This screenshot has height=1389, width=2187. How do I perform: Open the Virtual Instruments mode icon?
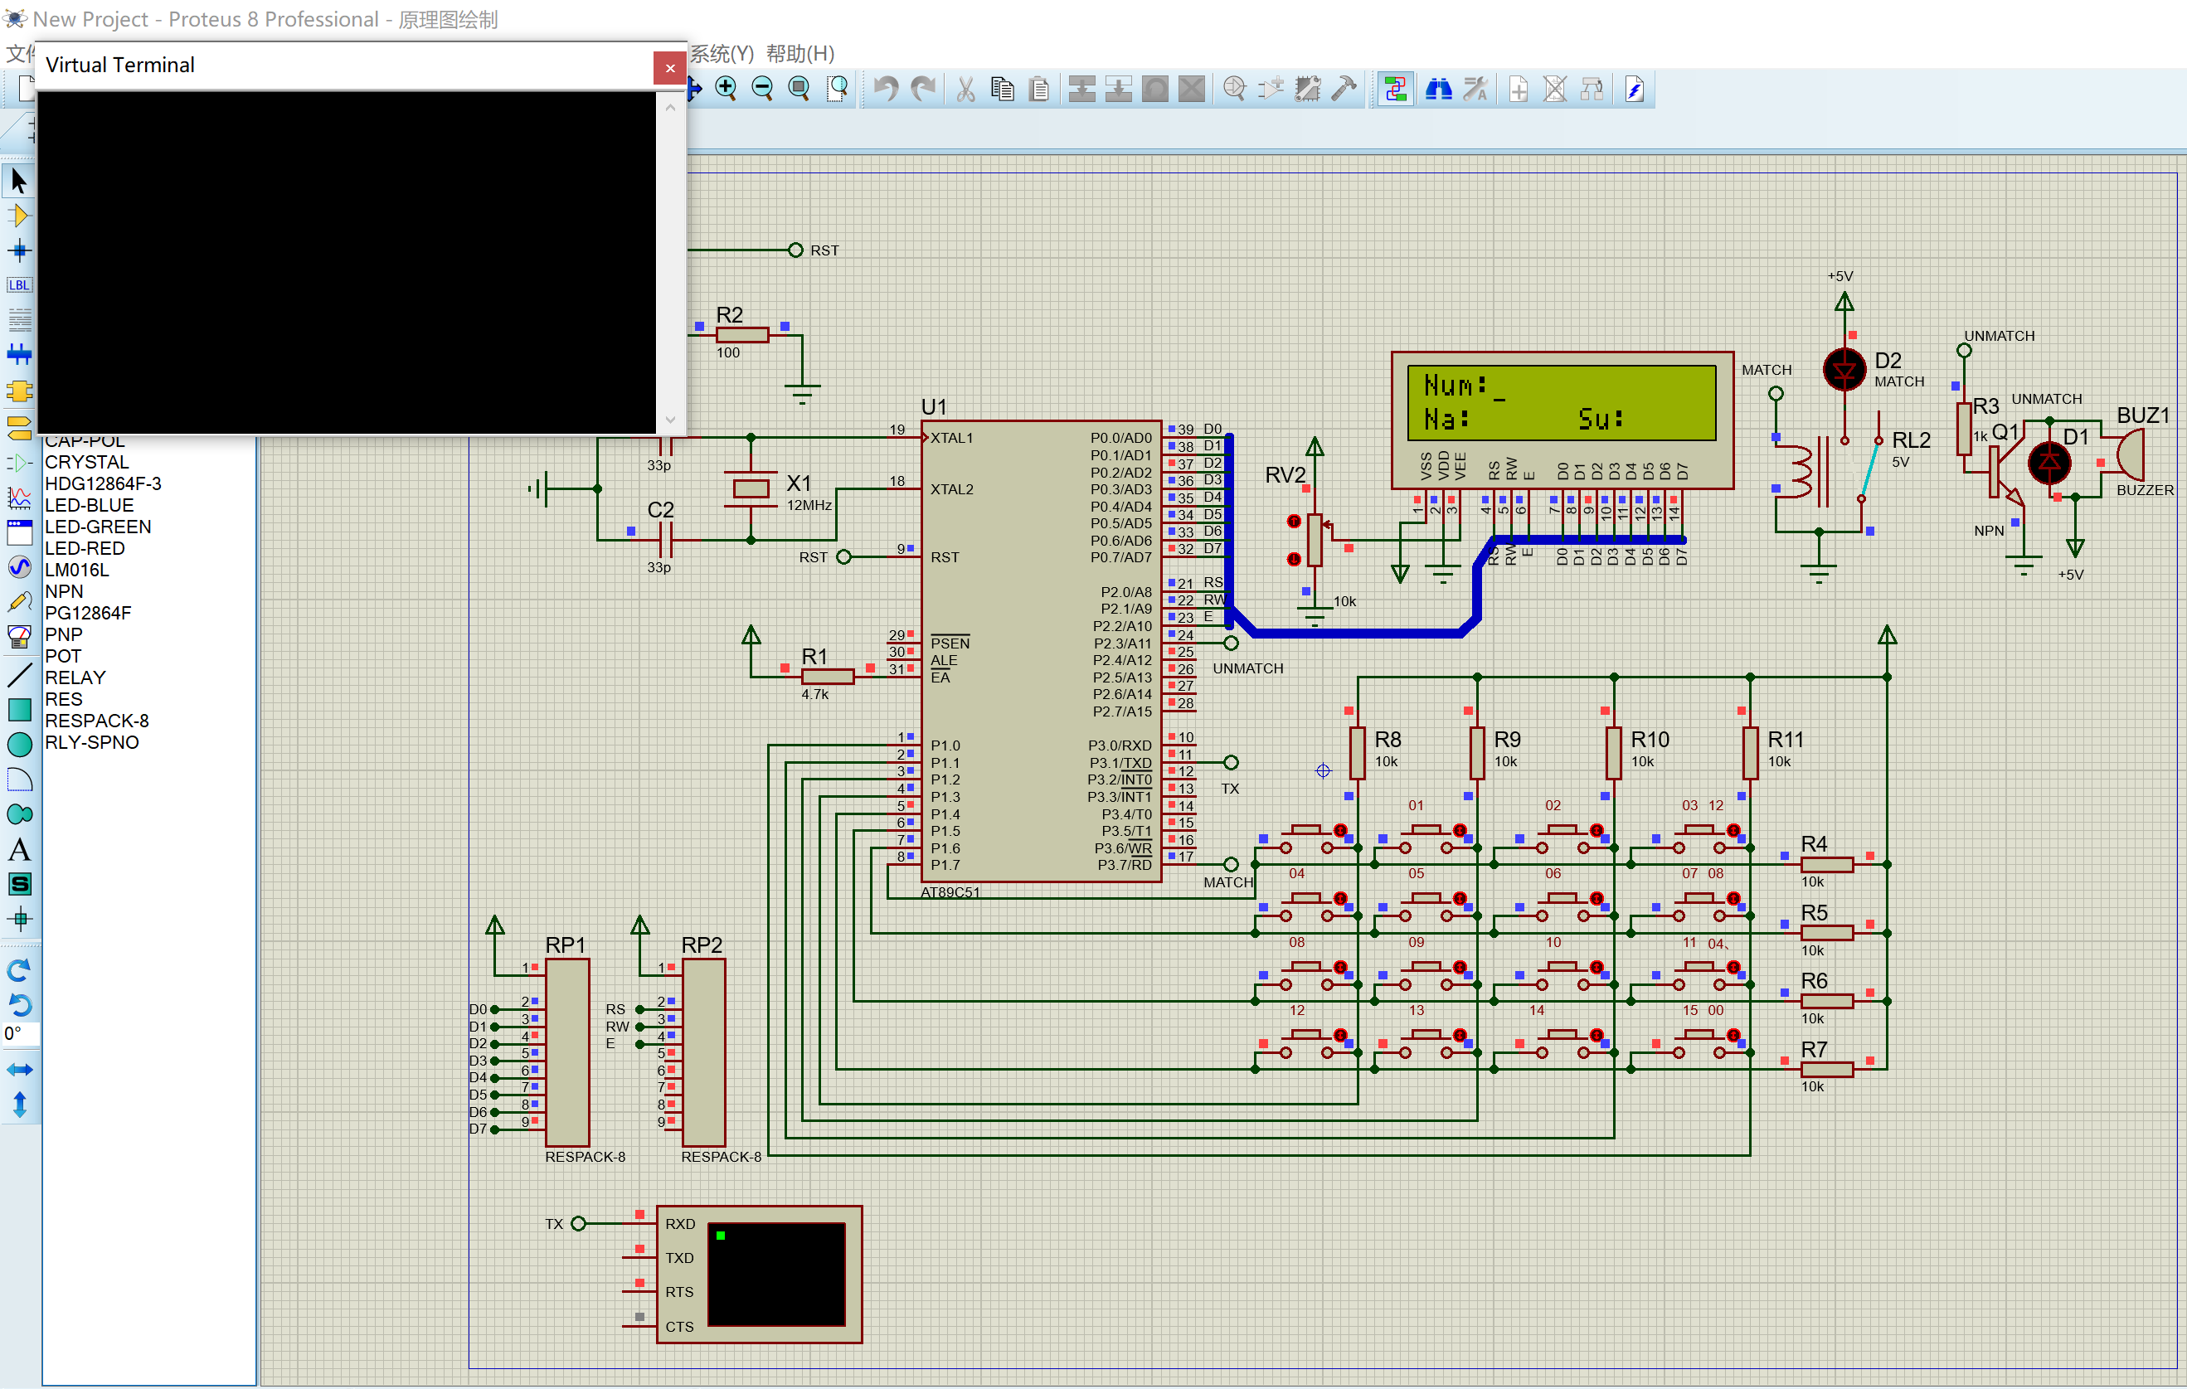tap(19, 638)
